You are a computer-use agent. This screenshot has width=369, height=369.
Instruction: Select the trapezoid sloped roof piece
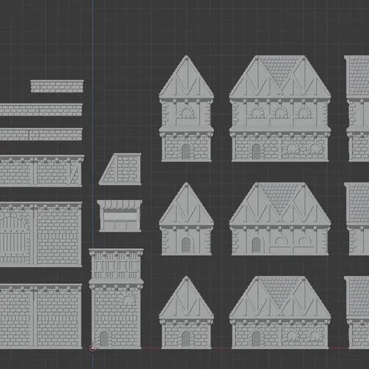[120, 169]
